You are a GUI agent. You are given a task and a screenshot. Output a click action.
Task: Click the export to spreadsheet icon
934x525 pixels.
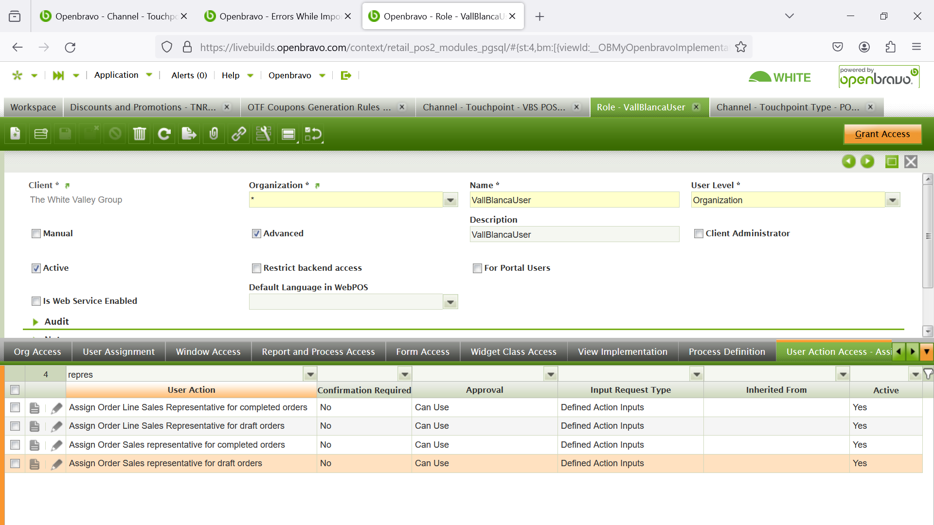189,134
